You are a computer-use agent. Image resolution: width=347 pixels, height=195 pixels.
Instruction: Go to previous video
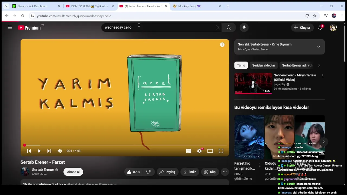point(29,151)
